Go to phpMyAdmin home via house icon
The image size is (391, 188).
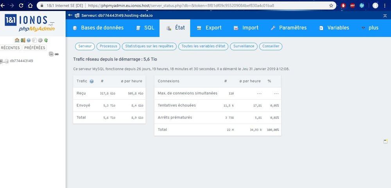(x=17, y=40)
